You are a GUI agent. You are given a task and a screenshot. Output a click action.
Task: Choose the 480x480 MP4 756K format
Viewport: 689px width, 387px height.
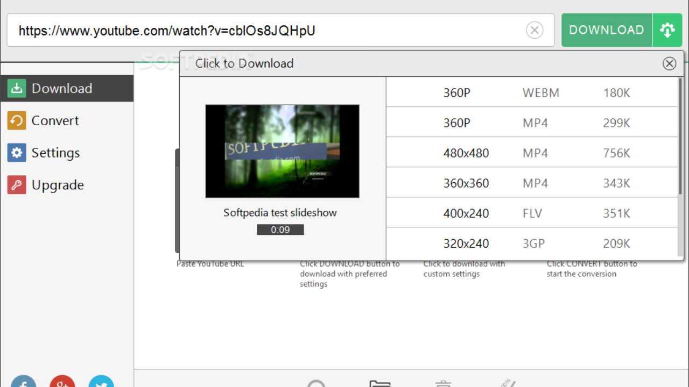[532, 153]
